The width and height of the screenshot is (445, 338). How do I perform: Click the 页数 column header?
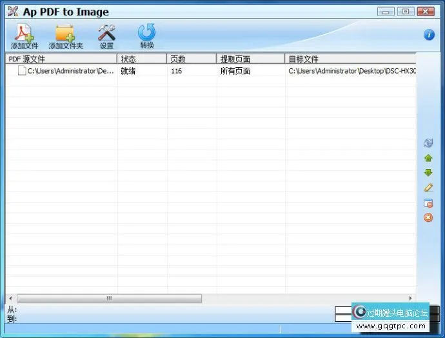[x=192, y=59]
